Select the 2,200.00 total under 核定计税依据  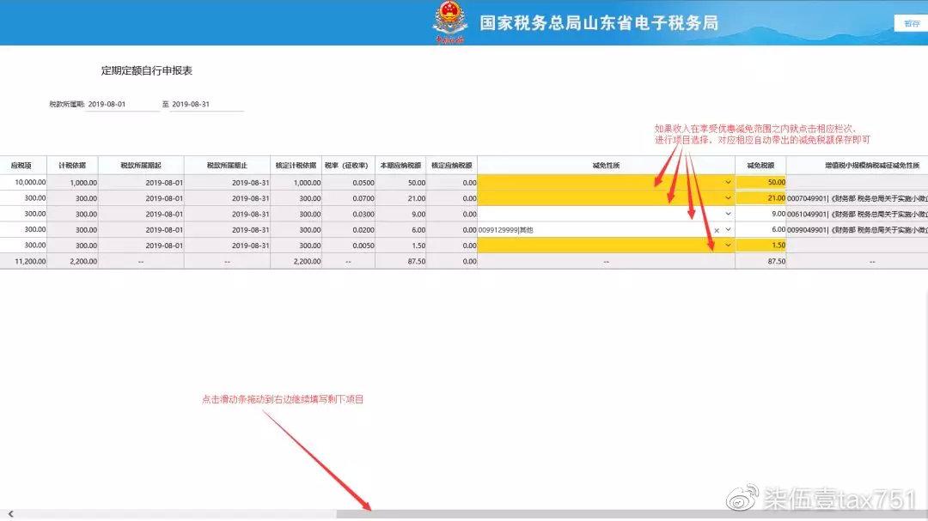pyautogui.click(x=296, y=261)
